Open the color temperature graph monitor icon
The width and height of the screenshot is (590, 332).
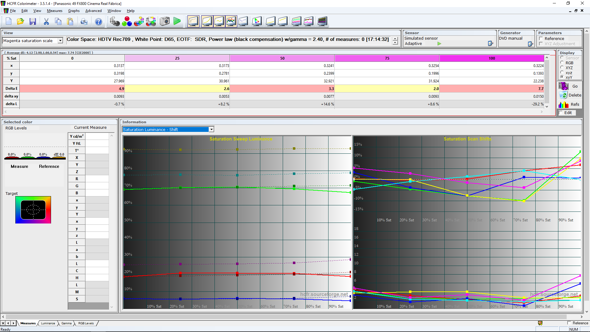pos(243,21)
